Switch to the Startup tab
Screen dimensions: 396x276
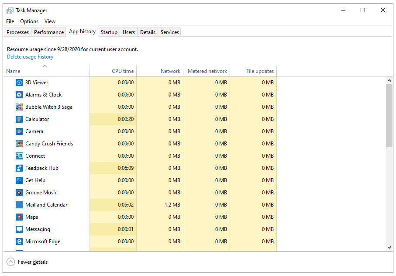(x=109, y=32)
